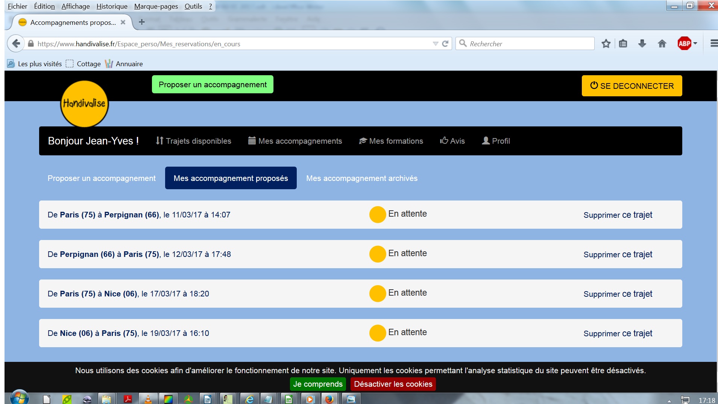The image size is (718, 404).
Task: Click the green Proposer un accompagnement button
Action: pos(213,84)
